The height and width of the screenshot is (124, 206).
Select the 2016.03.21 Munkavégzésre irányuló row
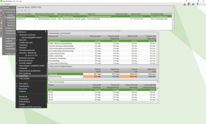(x=94, y=19)
